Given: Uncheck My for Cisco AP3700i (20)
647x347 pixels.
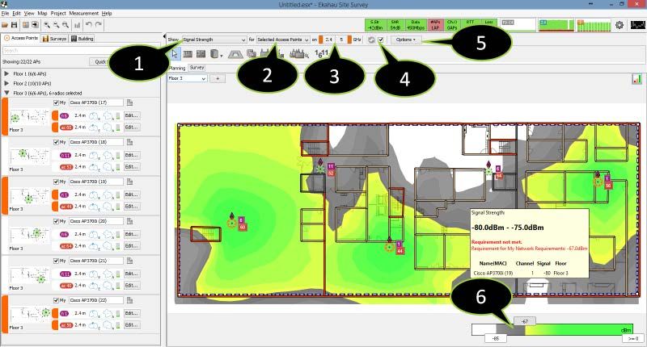Looking at the screenshot, I should point(56,221).
